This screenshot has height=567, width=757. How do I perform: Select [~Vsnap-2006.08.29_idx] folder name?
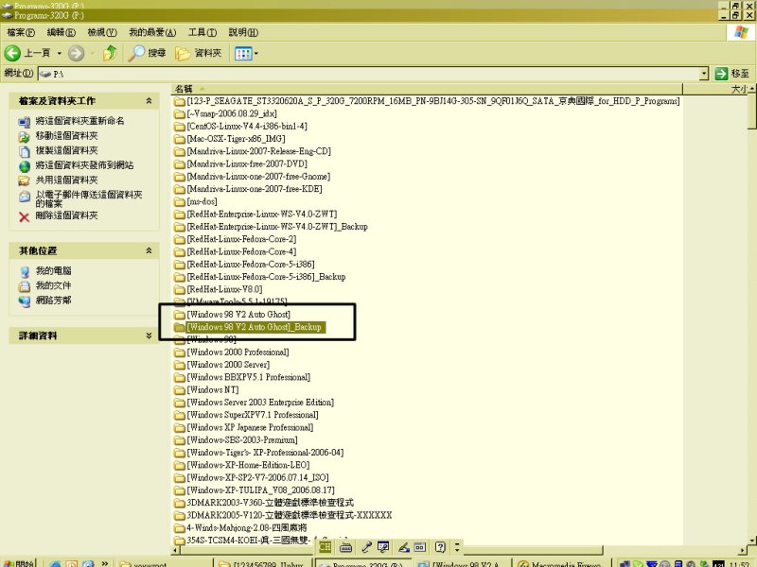tap(232, 113)
